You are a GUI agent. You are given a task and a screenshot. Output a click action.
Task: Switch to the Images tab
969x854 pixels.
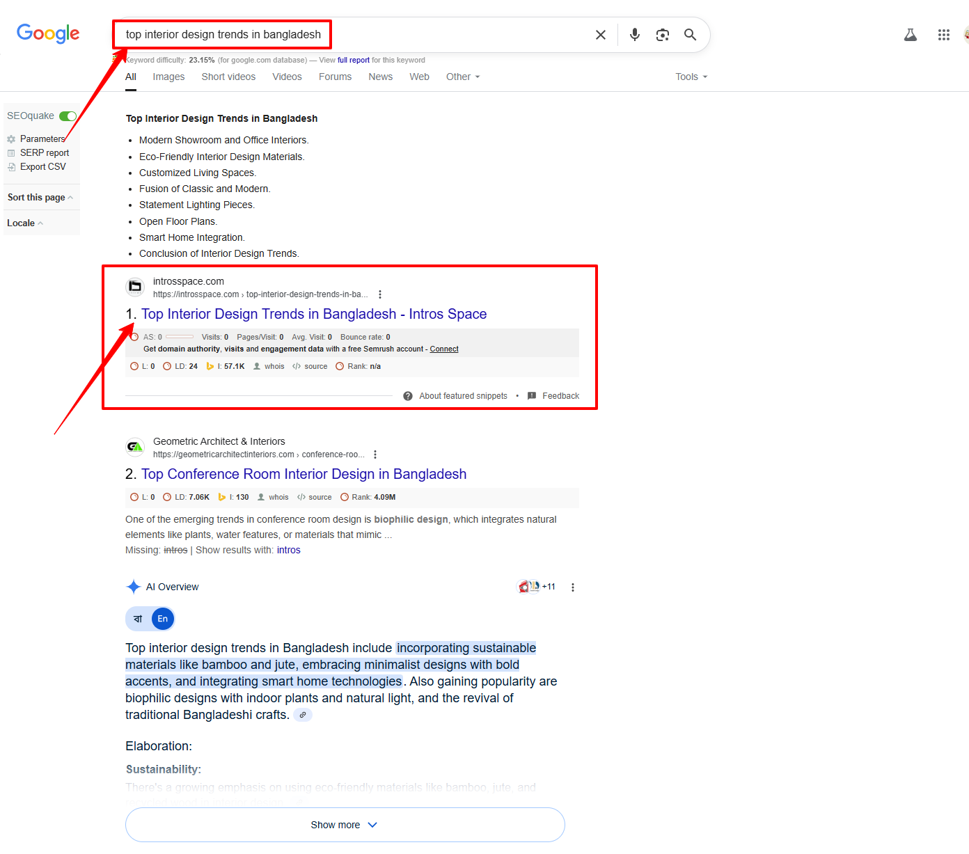[x=168, y=77]
